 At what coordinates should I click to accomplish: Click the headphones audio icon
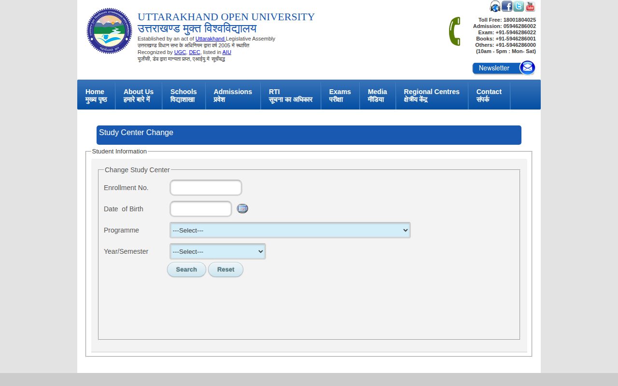495,6
